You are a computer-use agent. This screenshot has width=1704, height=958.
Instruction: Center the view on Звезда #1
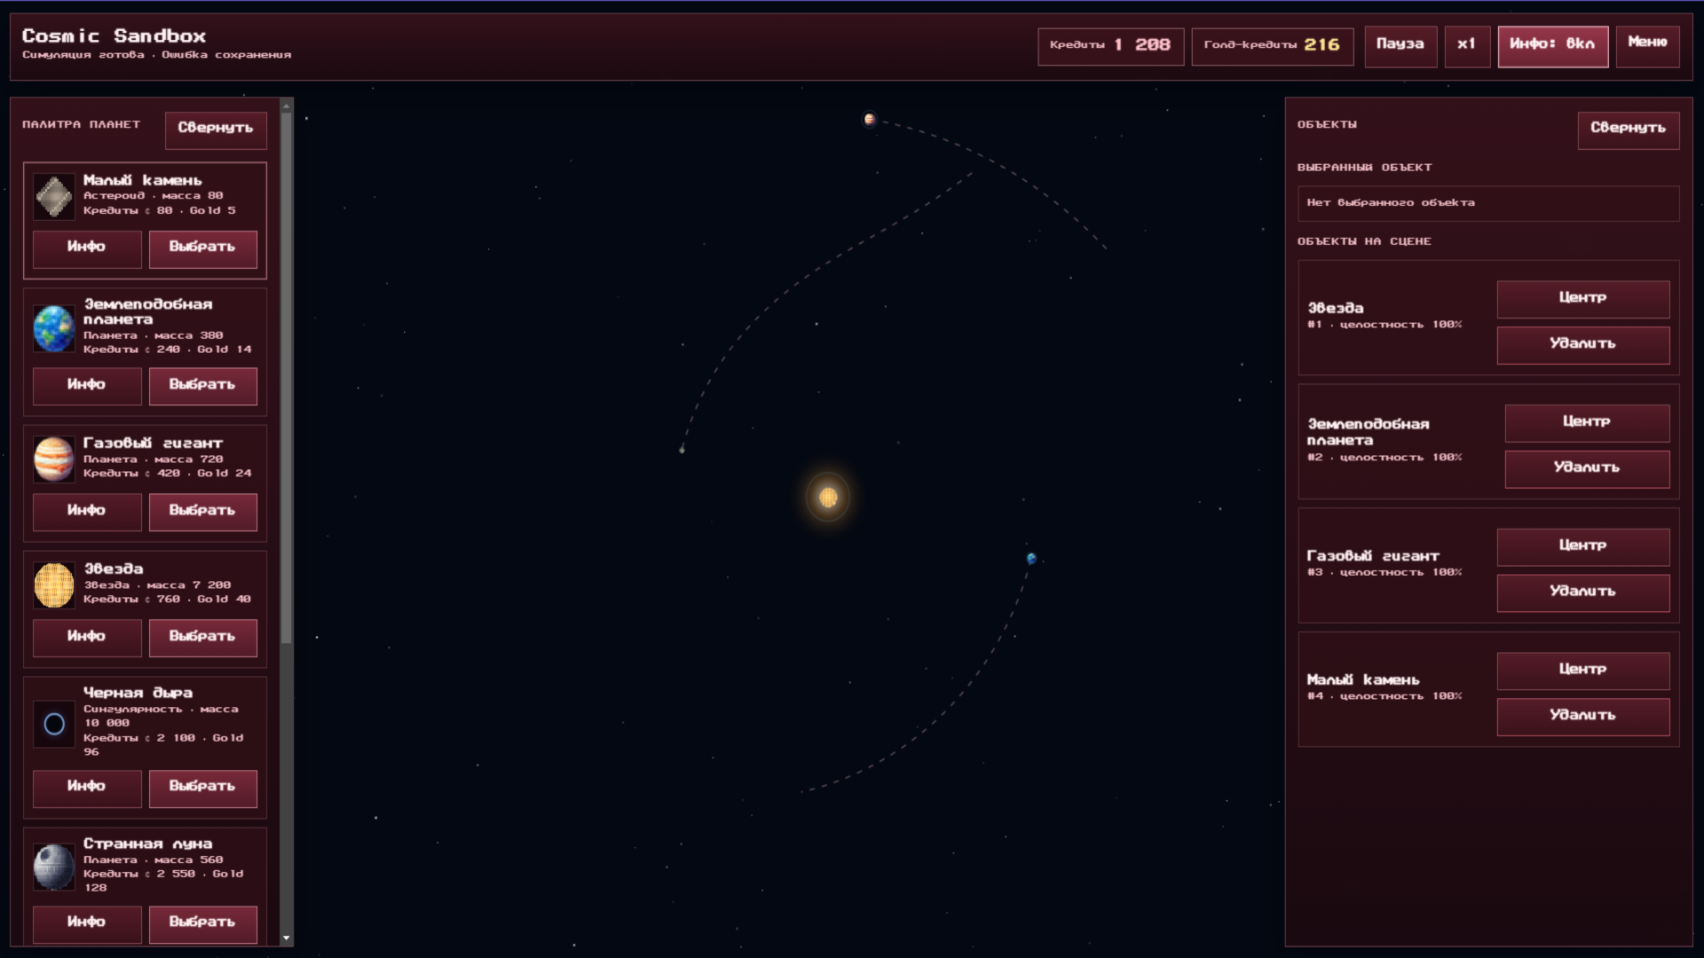(x=1582, y=300)
